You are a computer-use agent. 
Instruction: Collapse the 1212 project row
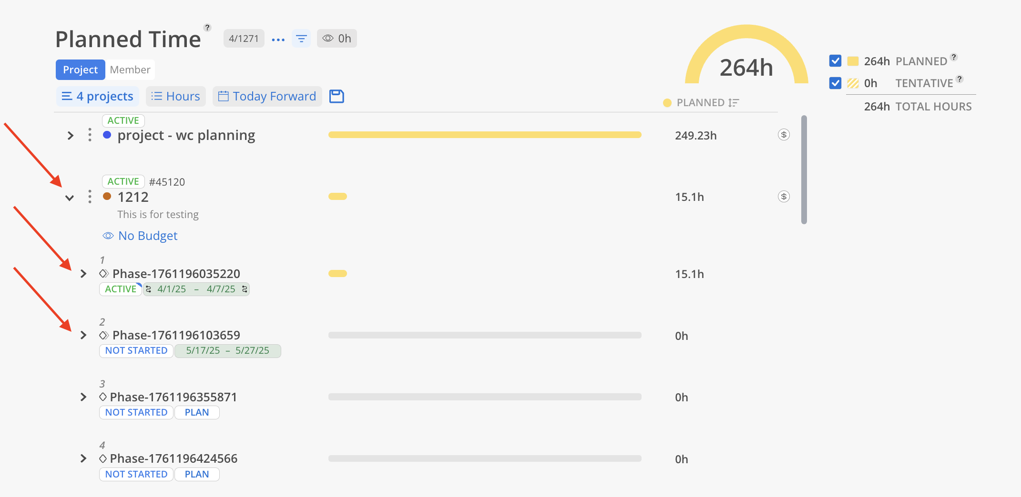[70, 198]
